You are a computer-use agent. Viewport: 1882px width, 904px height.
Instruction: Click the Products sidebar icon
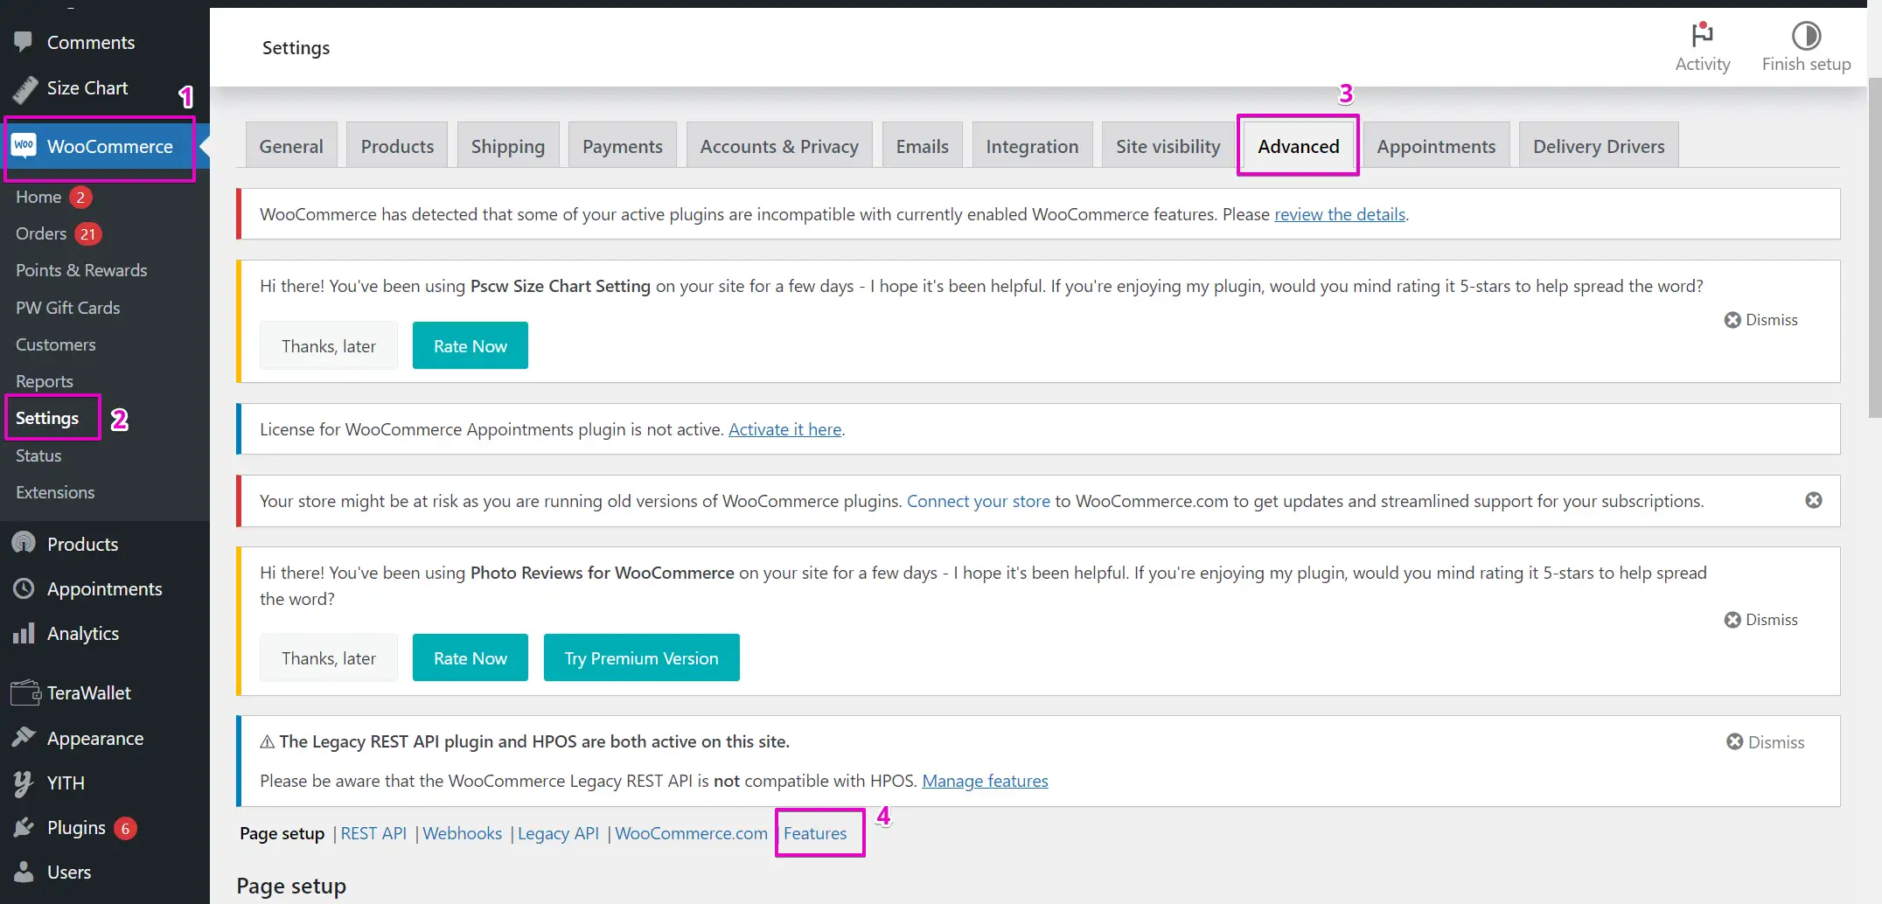click(24, 543)
